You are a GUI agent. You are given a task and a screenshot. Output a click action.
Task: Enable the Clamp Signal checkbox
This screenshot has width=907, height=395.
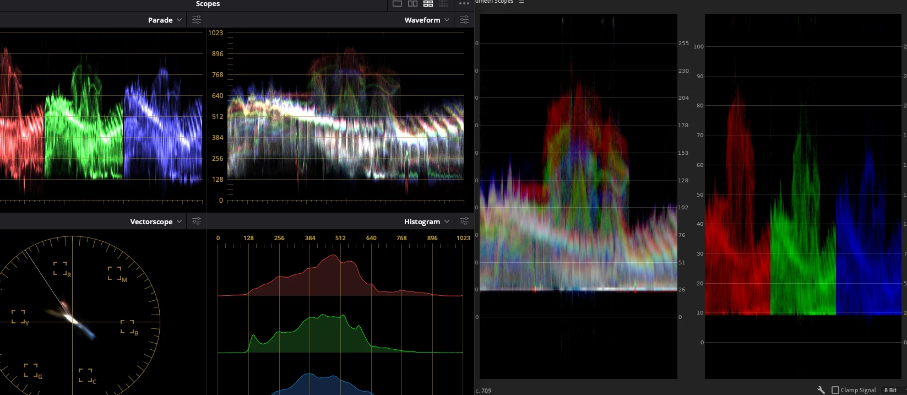(835, 390)
